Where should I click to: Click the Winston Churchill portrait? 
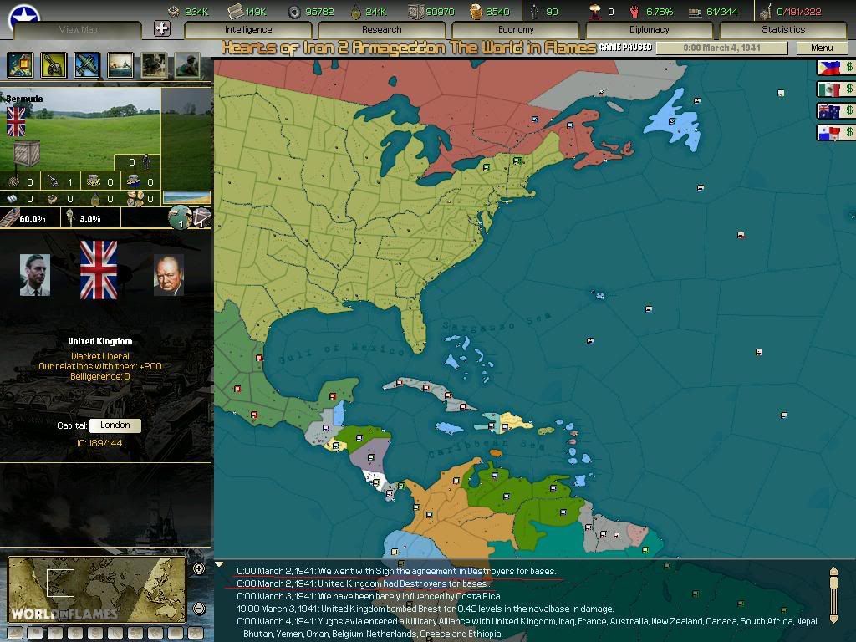168,275
